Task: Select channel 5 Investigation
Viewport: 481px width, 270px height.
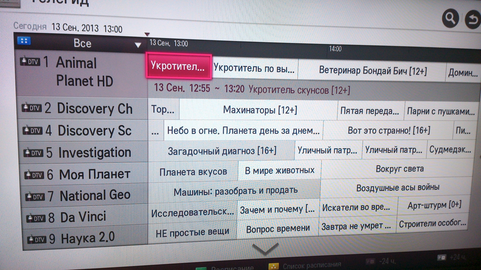Action: (84, 153)
